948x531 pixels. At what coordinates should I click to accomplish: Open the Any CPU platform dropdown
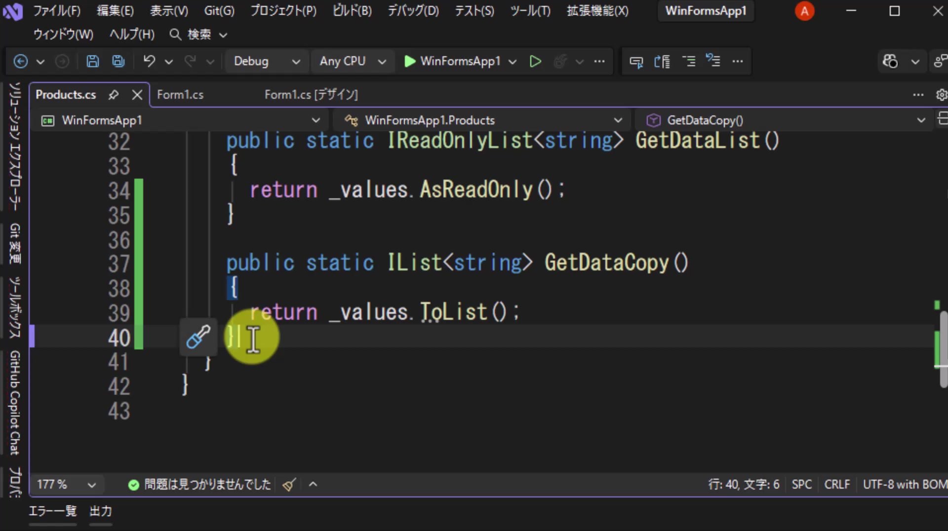[353, 61]
